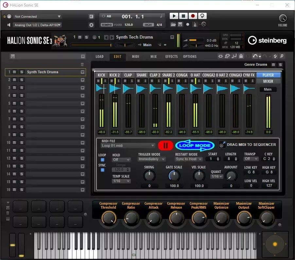Open the EFFECTS tab
Screen dimensions: 295x260
[171, 56]
